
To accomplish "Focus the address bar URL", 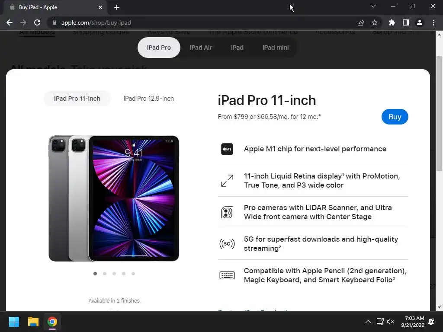I will [96, 22].
